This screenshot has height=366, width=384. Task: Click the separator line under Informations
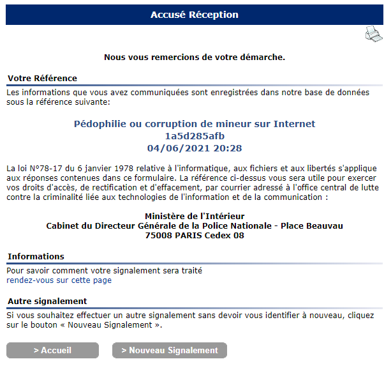(195, 263)
